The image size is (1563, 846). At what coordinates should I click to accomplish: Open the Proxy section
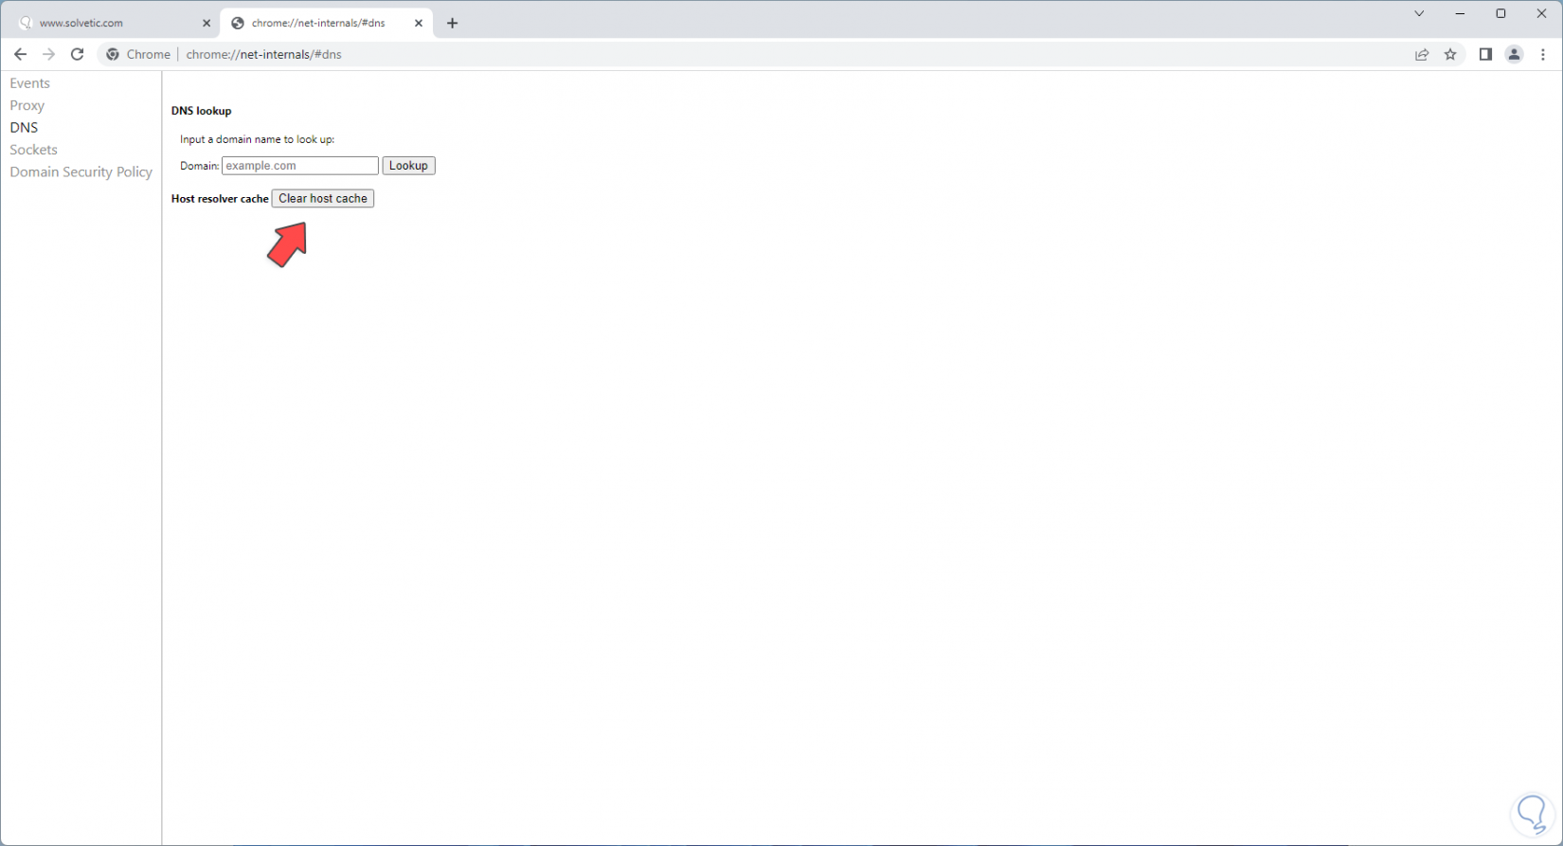click(27, 105)
